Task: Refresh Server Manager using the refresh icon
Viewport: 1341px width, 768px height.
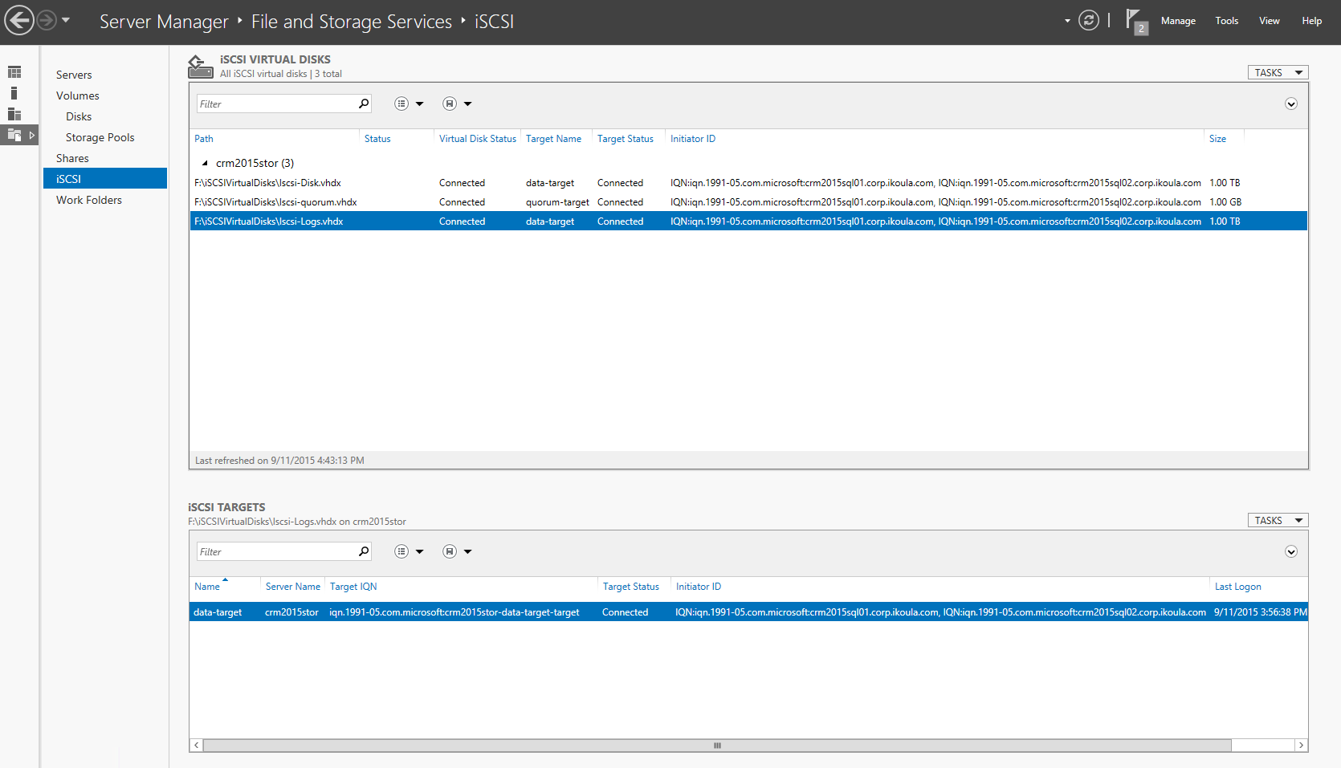Action: pos(1089,20)
